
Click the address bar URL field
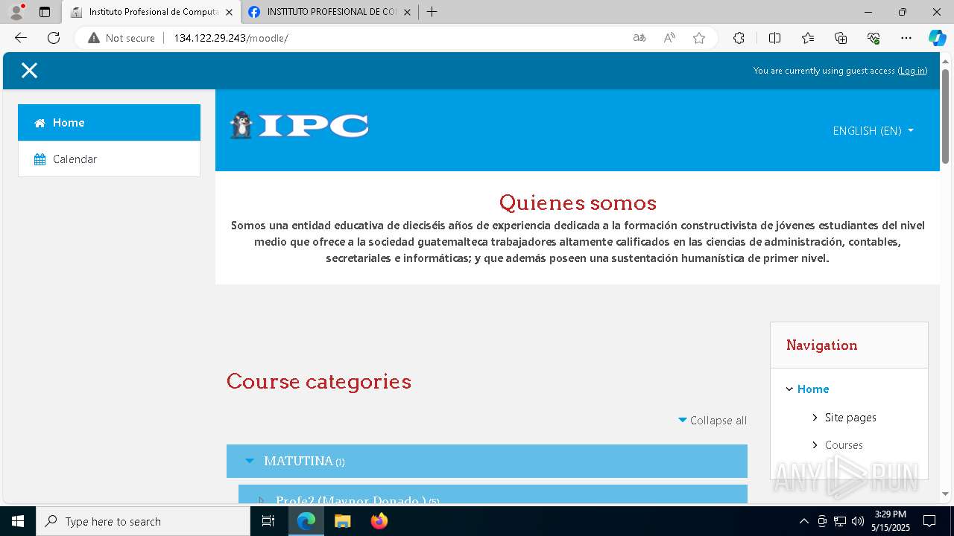point(395,38)
